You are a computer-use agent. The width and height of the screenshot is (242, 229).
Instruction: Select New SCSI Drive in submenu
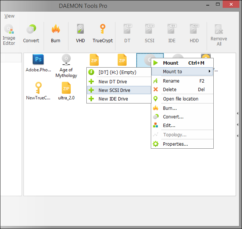114,90
